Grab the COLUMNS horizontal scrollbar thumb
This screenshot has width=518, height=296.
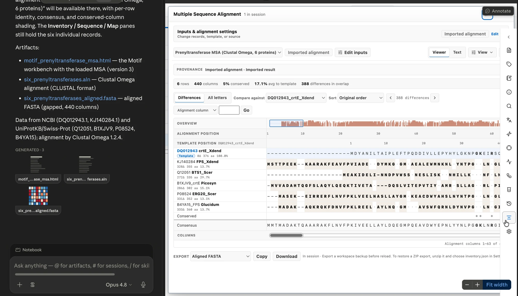click(286, 235)
